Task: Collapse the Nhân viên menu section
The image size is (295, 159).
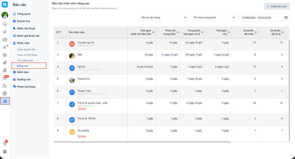Action: point(23,43)
